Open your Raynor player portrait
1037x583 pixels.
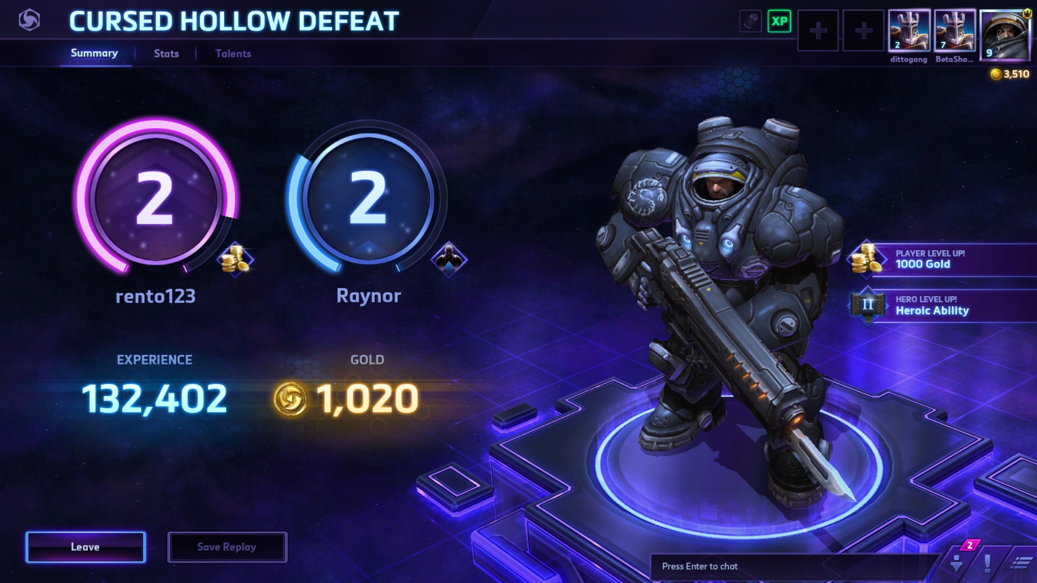coord(1005,34)
